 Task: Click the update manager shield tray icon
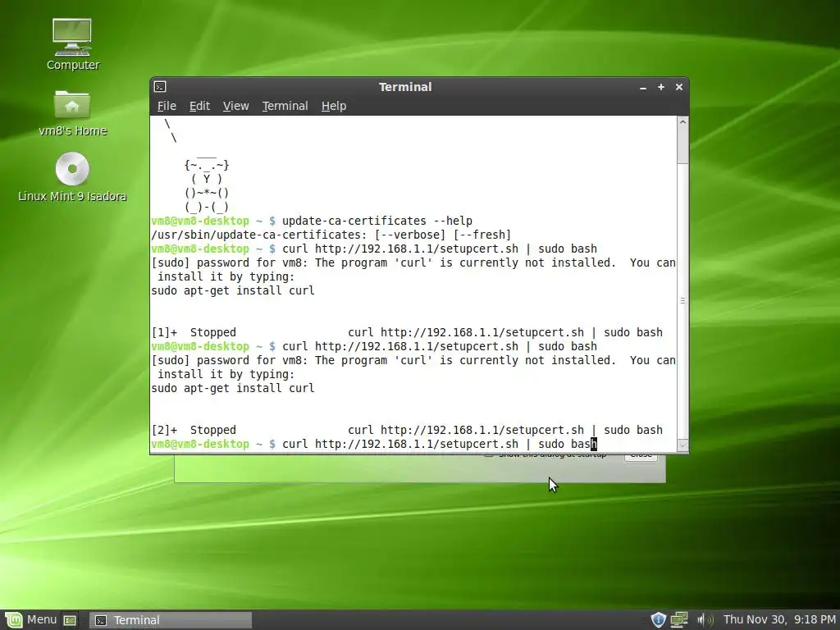click(x=658, y=620)
